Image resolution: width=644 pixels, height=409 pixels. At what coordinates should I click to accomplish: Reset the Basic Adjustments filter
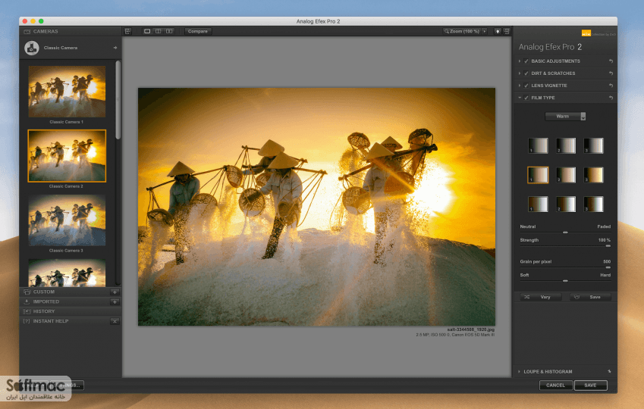(x=611, y=61)
